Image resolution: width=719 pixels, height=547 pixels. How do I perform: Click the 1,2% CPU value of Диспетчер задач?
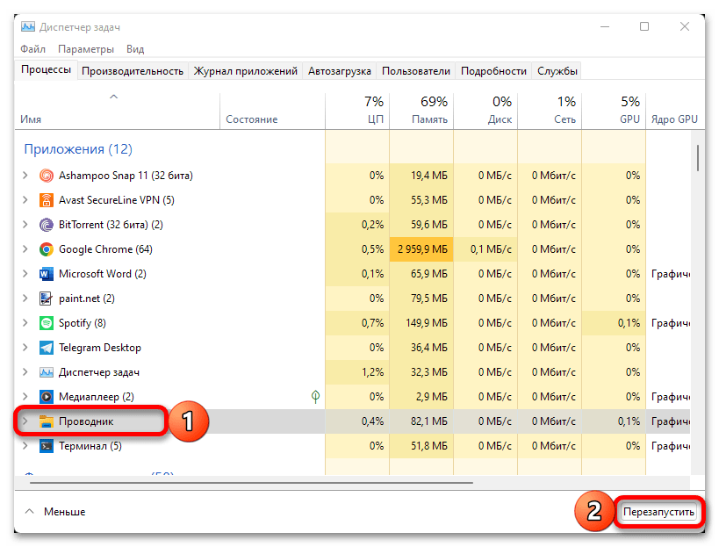372,372
